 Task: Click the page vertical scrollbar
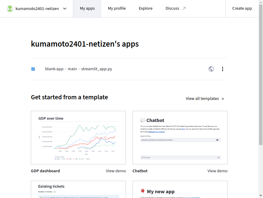(261, 76)
